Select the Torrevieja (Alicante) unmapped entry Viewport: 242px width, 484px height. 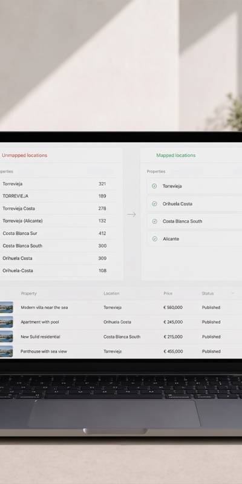[x=58, y=221]
